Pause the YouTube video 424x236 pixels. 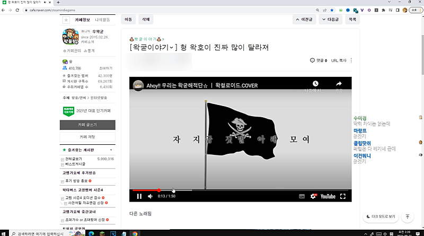[139, 196]
